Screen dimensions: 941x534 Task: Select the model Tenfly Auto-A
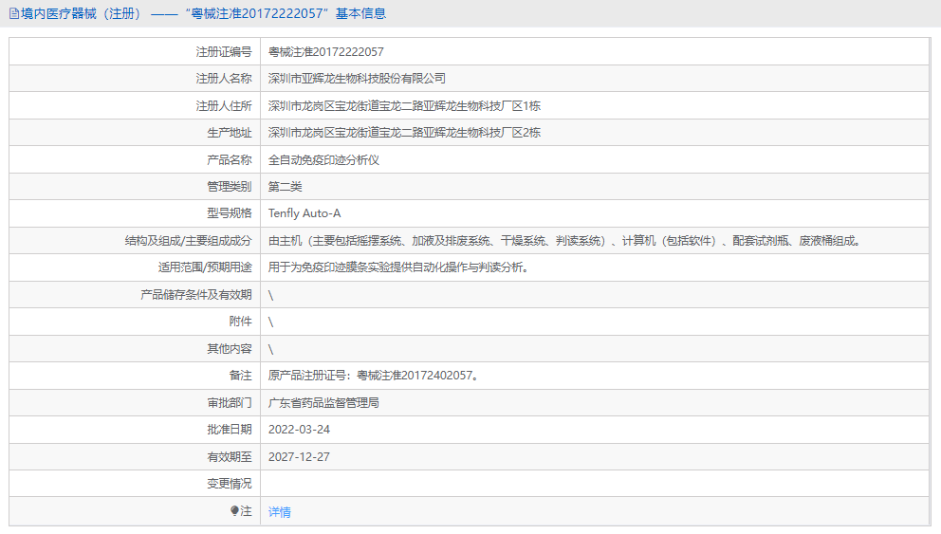(304, 213)
